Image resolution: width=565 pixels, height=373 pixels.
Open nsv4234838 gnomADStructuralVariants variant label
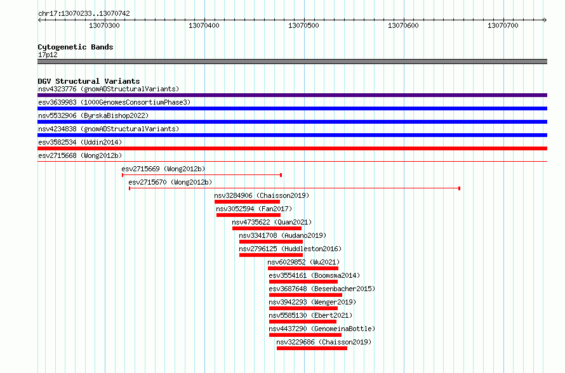109,129
